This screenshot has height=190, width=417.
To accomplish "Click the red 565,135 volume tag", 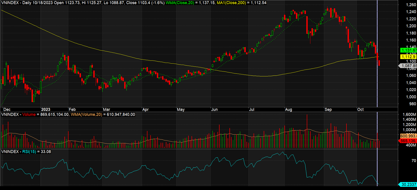I will (407, 141).
